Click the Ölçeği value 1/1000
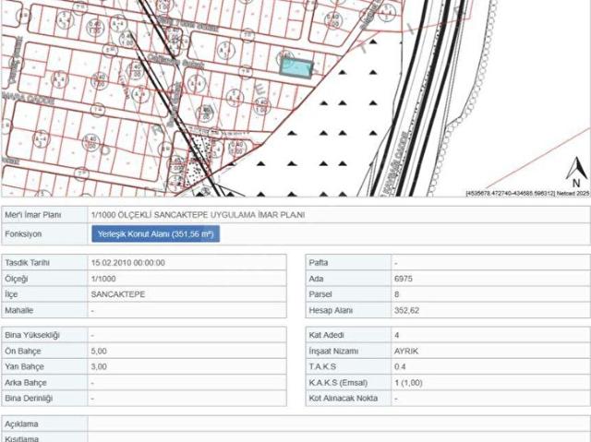591x442 pixels. (x=103, y=278)
